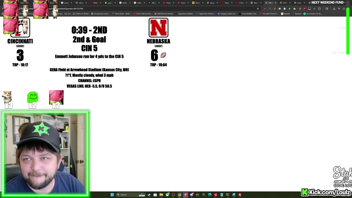This screenshot has height=198, width=352.
Task: Click the GEHA Field at Arrowhead Stadium text
Action: pyautogui.click(x=89, y=70)
